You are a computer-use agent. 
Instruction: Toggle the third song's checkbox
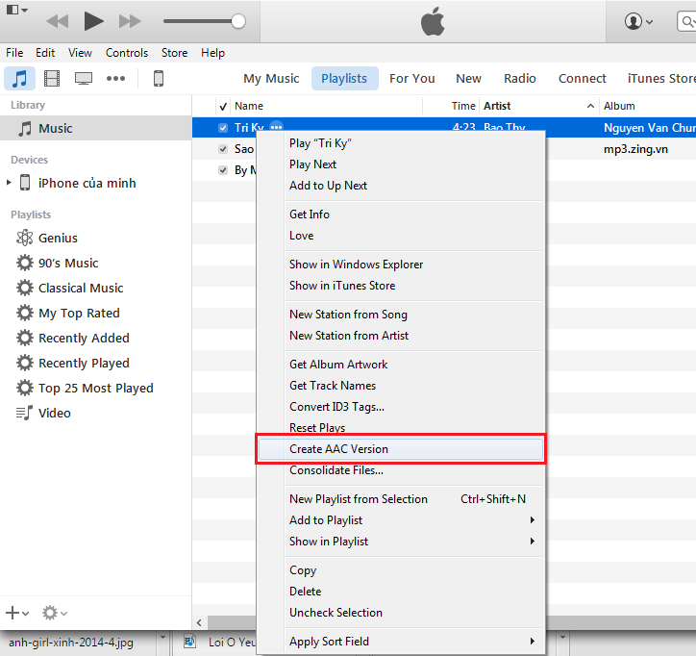tap(223, 170)
